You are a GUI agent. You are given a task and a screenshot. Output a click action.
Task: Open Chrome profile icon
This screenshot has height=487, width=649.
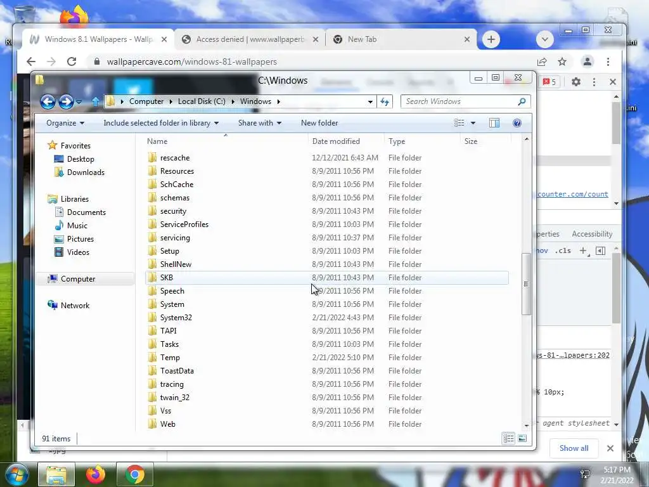588,62
